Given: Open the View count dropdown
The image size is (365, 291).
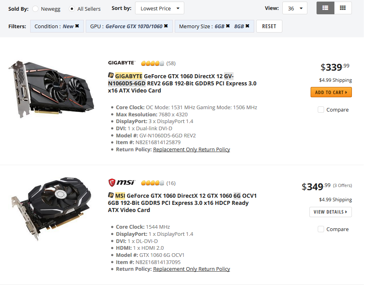Looking at the screenshot, I should coord(295,8).
